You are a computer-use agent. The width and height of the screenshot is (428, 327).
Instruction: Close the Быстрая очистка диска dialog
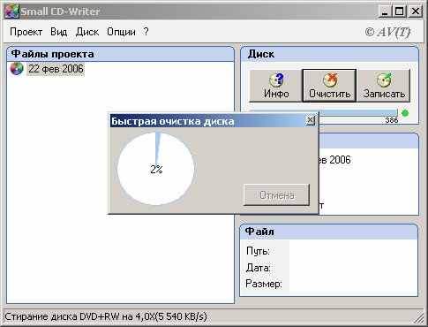[x=311, y=120]
